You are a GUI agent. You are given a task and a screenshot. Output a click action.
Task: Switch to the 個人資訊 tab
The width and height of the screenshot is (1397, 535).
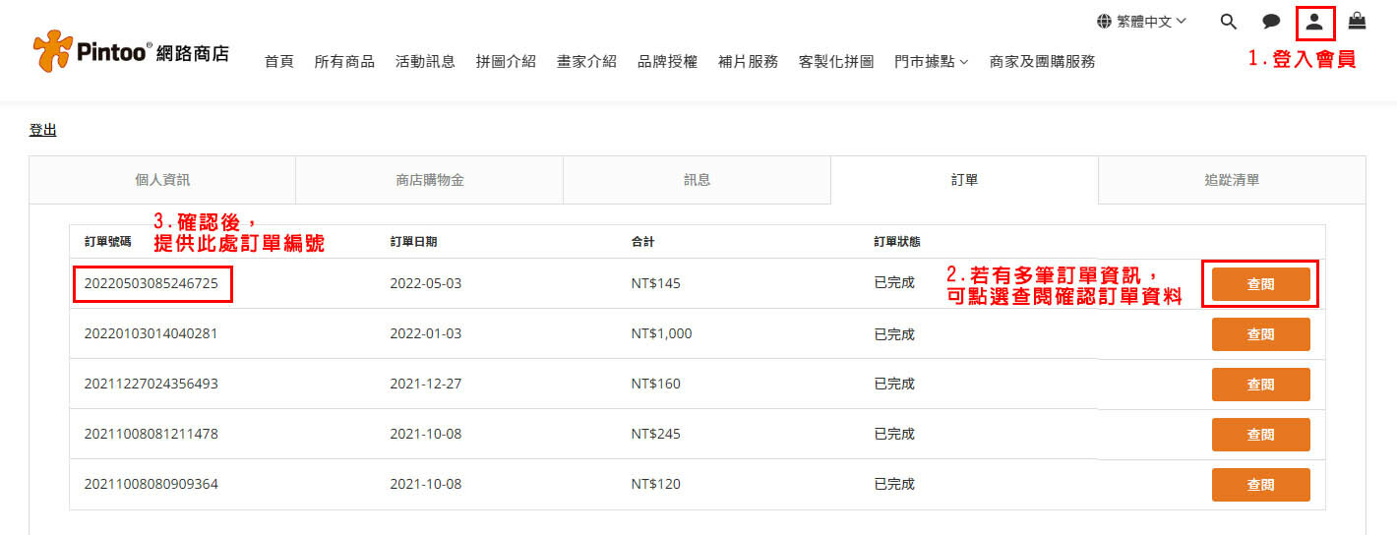162,180
